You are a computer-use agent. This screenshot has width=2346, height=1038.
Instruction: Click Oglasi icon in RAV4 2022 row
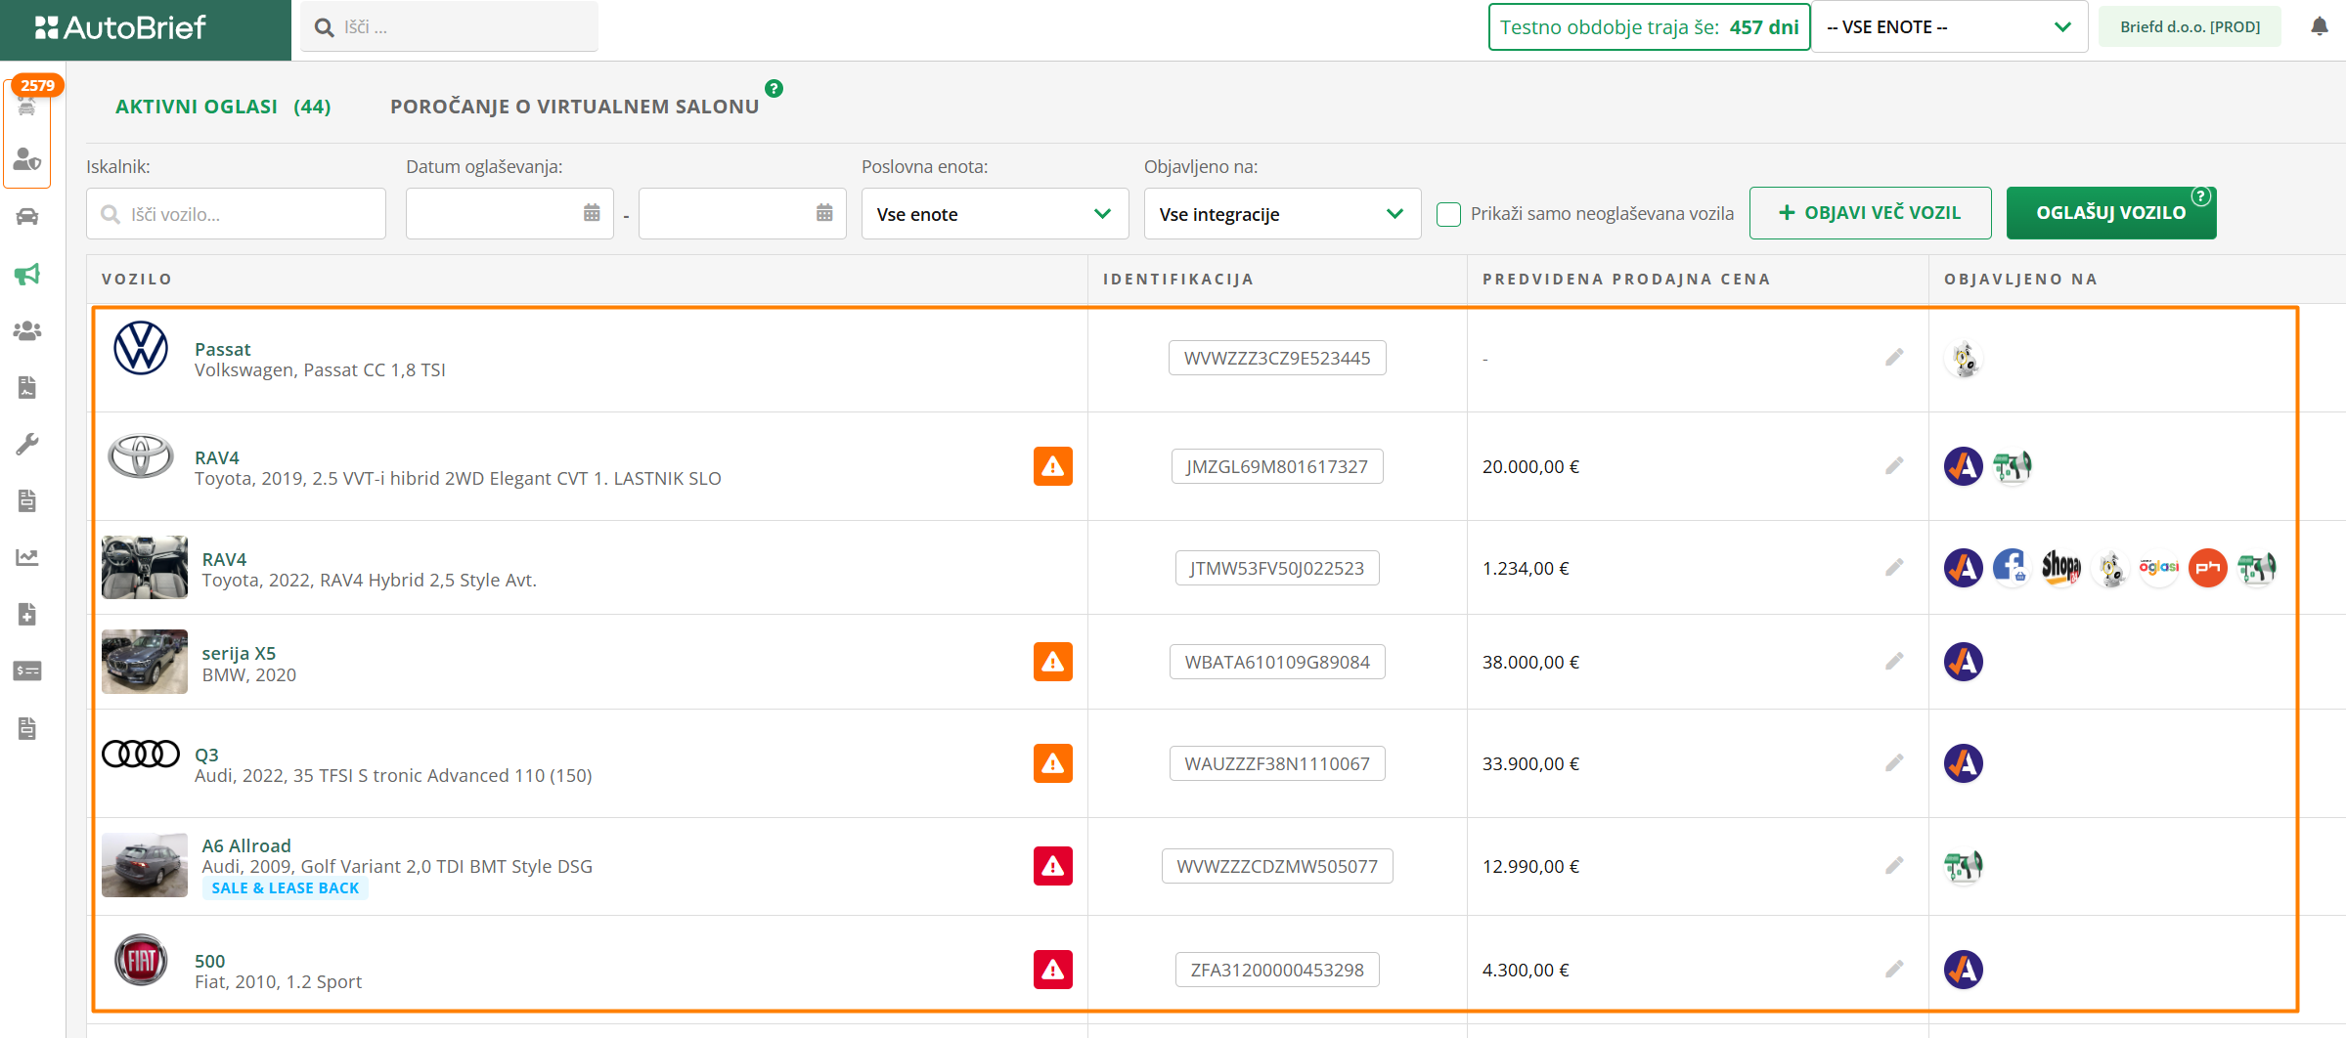pos(2158,568)
